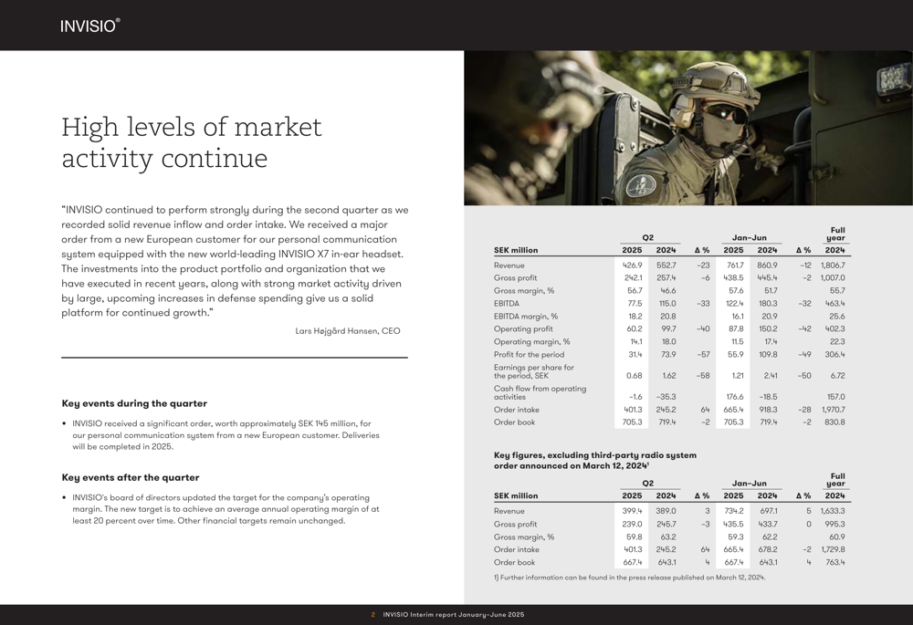
Task: Click the Q2 Revenue change value −23
Action: click(703, 265)
